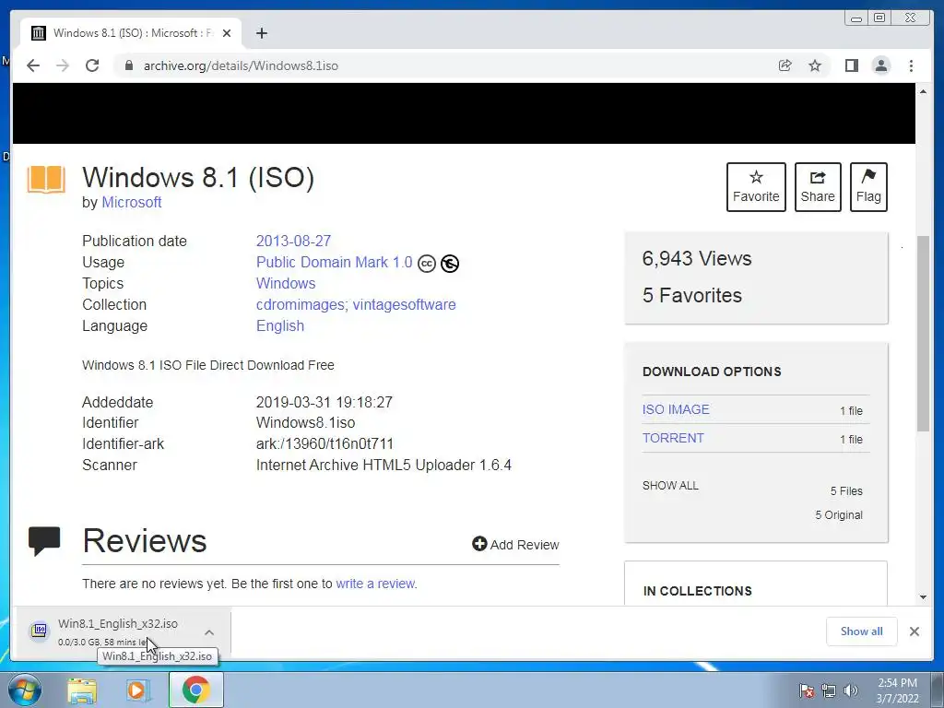Open the vintagesoftware collection link
Screen dimensions: 944x708
click(404, 304)
